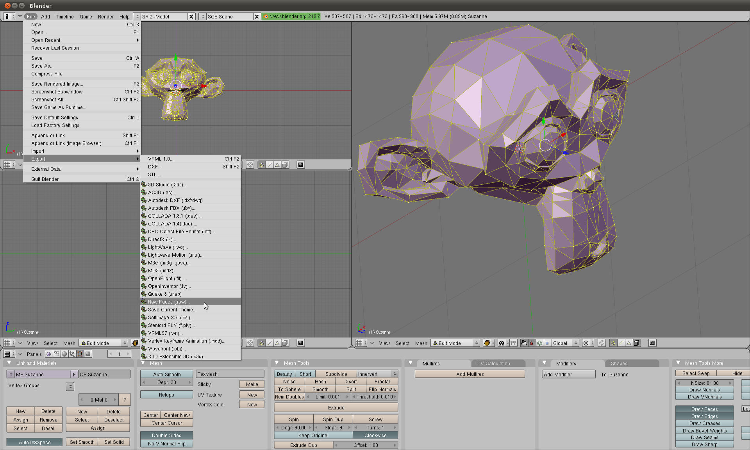This screenshot has height=450, width=750.
Task: Expand Open Recent submenu
Action: (82, 40)
